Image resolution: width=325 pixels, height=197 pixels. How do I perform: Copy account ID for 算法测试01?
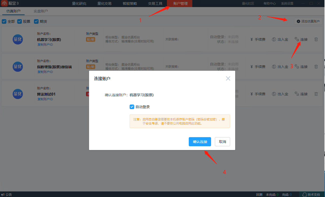pyautogui.click(x=45, y=99)
